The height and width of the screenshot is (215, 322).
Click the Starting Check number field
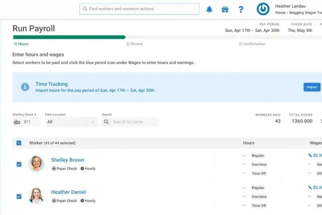[27, 122]
